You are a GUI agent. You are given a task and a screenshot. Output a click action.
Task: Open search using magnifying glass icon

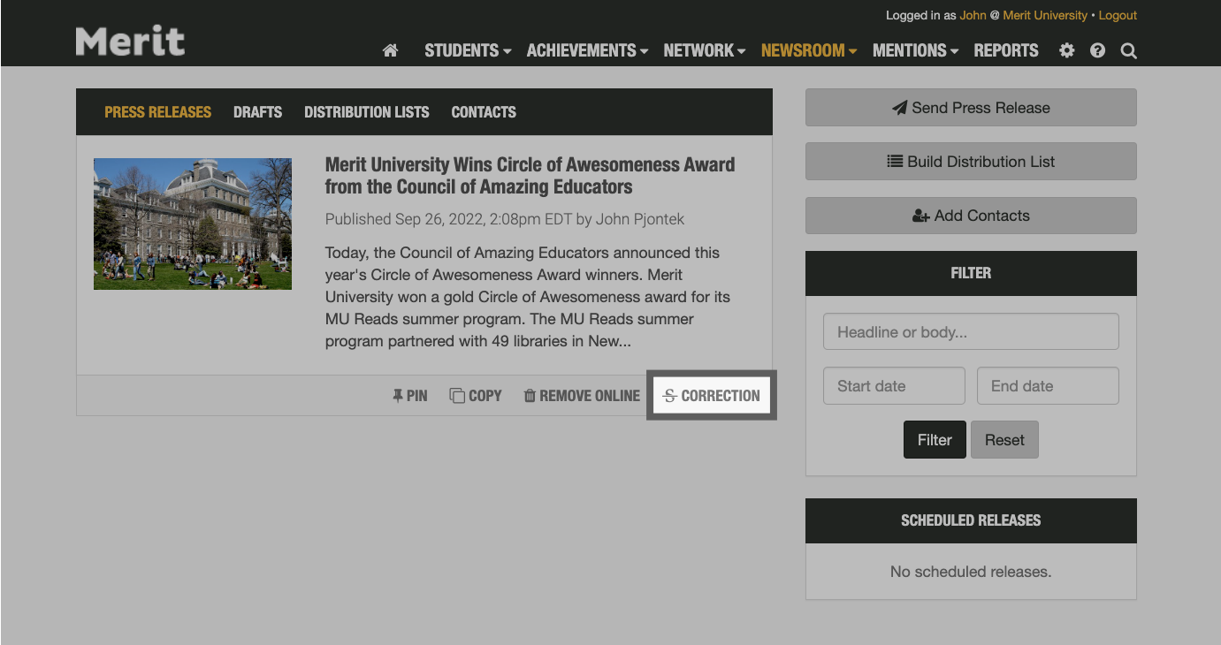(1128, 51)
